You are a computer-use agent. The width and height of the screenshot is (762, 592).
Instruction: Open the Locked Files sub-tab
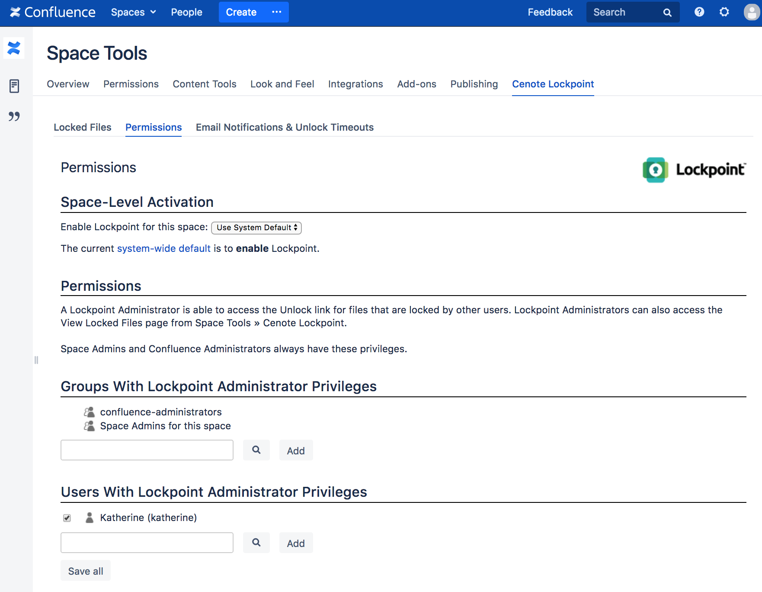pos(83,127)
